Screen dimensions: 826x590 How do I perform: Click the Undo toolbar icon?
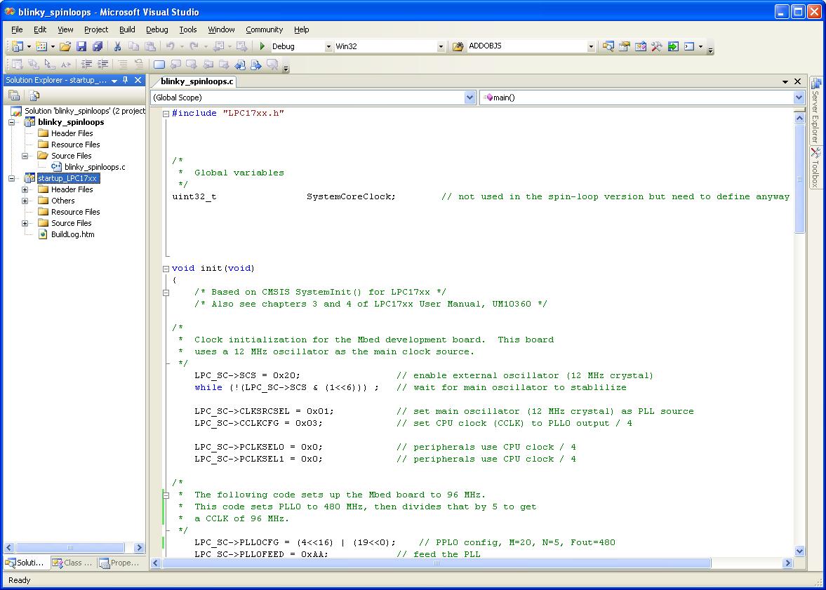(x=171, y=46)
